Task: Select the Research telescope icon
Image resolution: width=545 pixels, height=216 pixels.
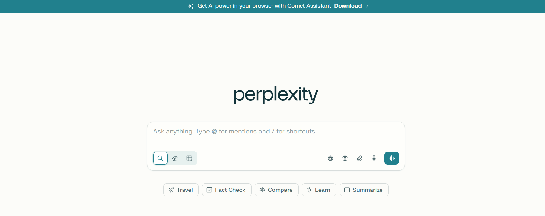Action: click(x=175, y=158)
